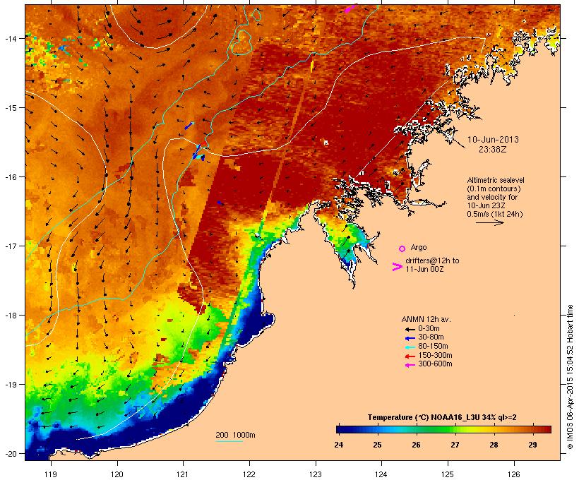Click the colorbar tick label 25
This screenshot has height=480, width=579.
click(377, 445)
